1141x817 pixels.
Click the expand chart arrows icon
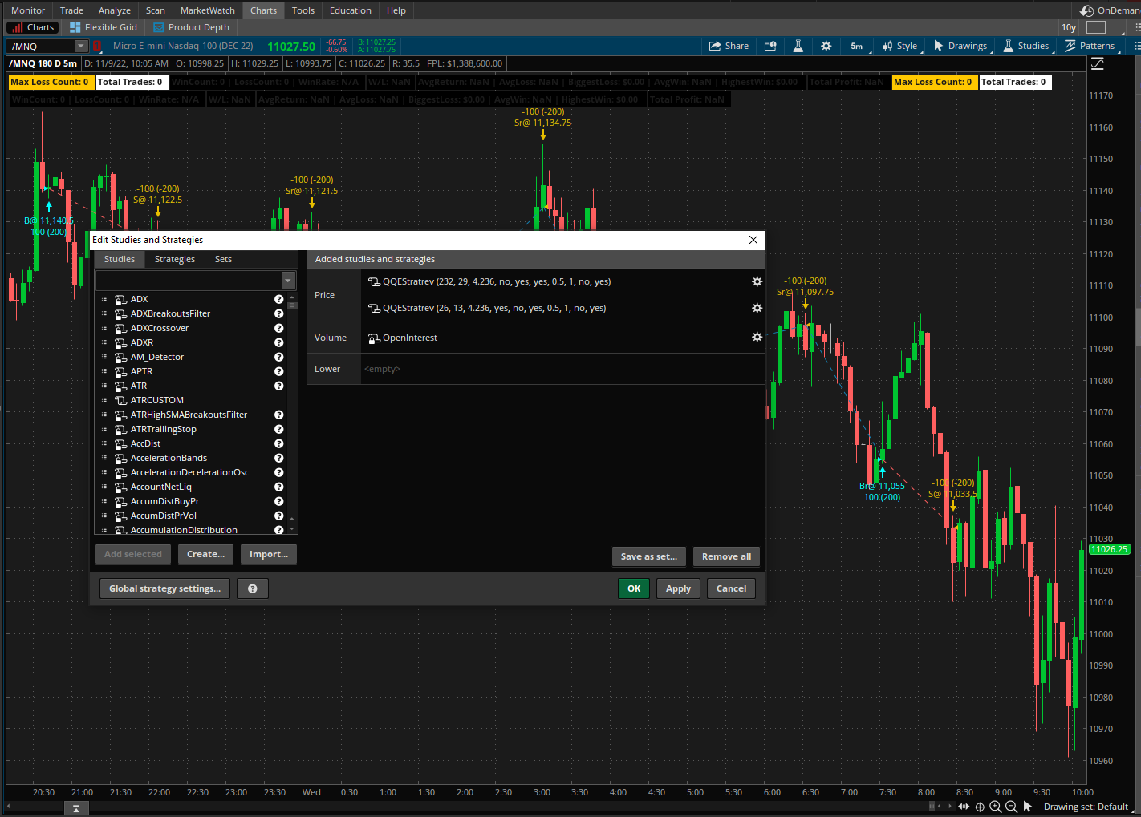tap(964, 807)
